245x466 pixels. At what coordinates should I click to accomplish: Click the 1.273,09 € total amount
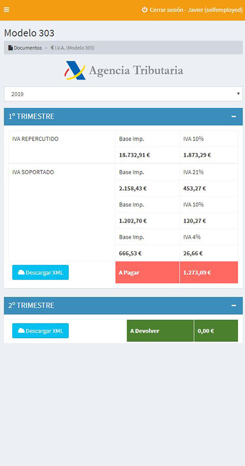tap(197, 272)
